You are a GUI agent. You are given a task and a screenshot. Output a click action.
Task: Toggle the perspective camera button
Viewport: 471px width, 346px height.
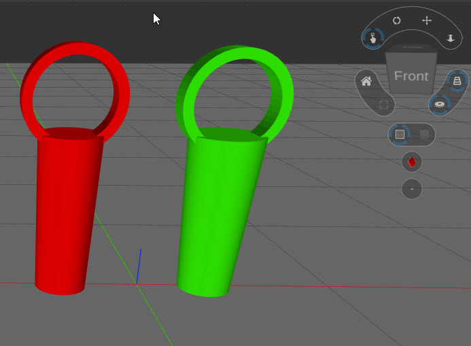point(457,80)
